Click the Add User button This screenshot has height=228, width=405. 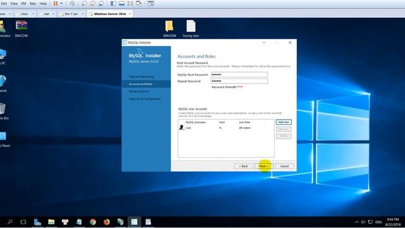point(283,122)
